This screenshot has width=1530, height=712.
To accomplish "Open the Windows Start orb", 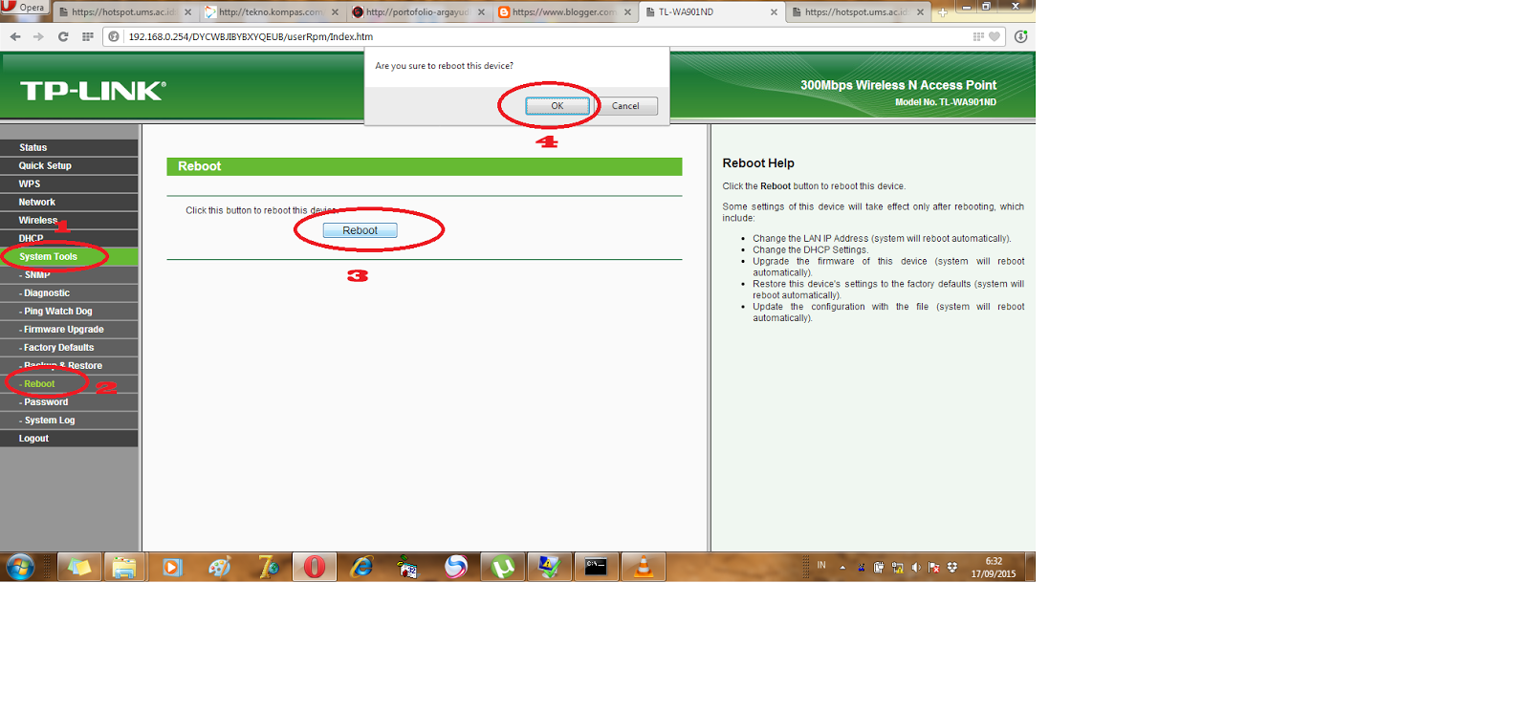I will pos(20,567).
